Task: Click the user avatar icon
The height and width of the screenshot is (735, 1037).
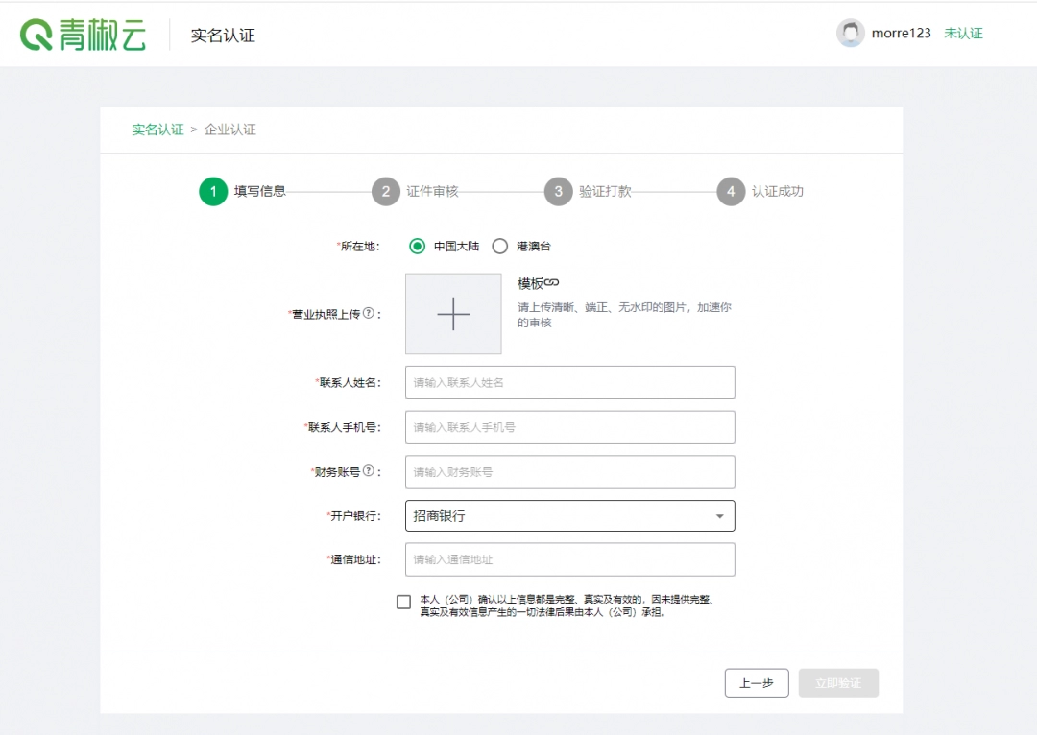Action: pos(851,33)
